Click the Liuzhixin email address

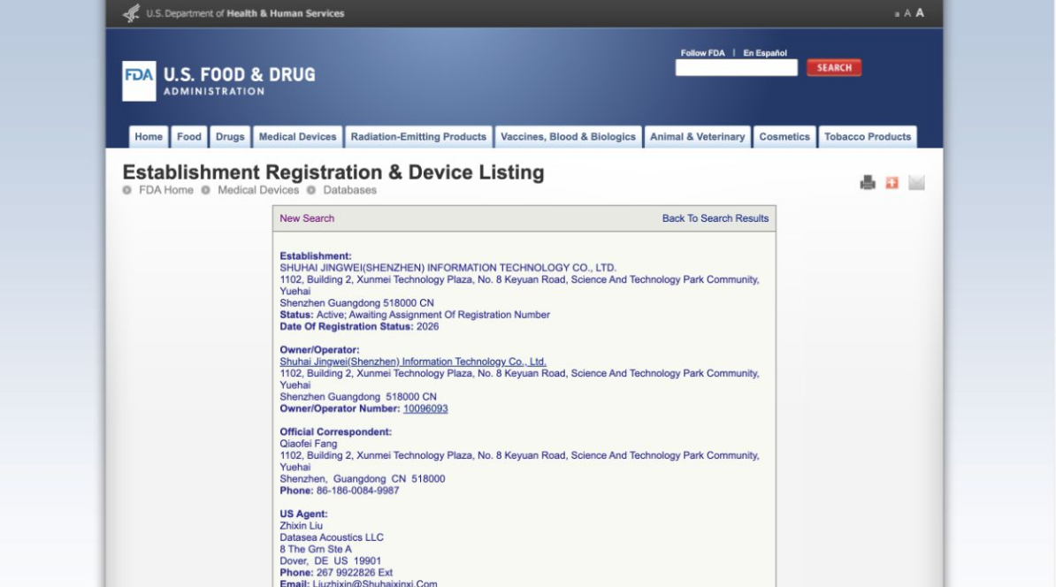click(374, 583)
